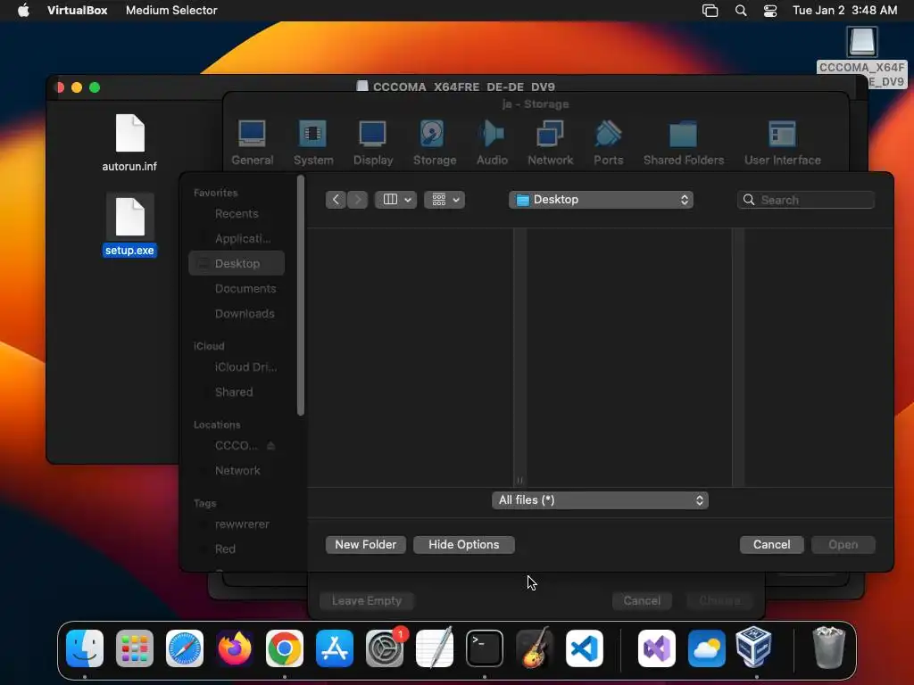Click the sidebar scrollbar in file dialog
Screen dimensions: 914x685
pyautogui.click(x=301, y=295)
